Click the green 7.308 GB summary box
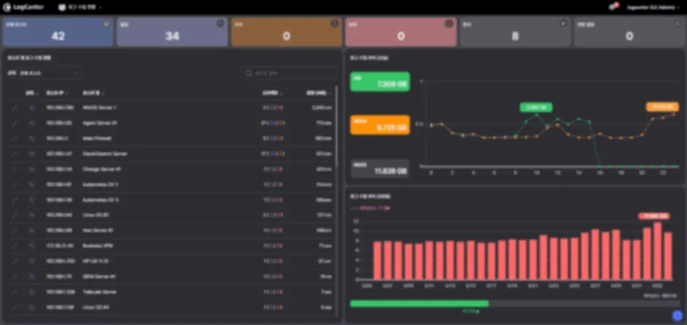Image resolution: width=687 pixels, height=325 pixels. (380, 82)
